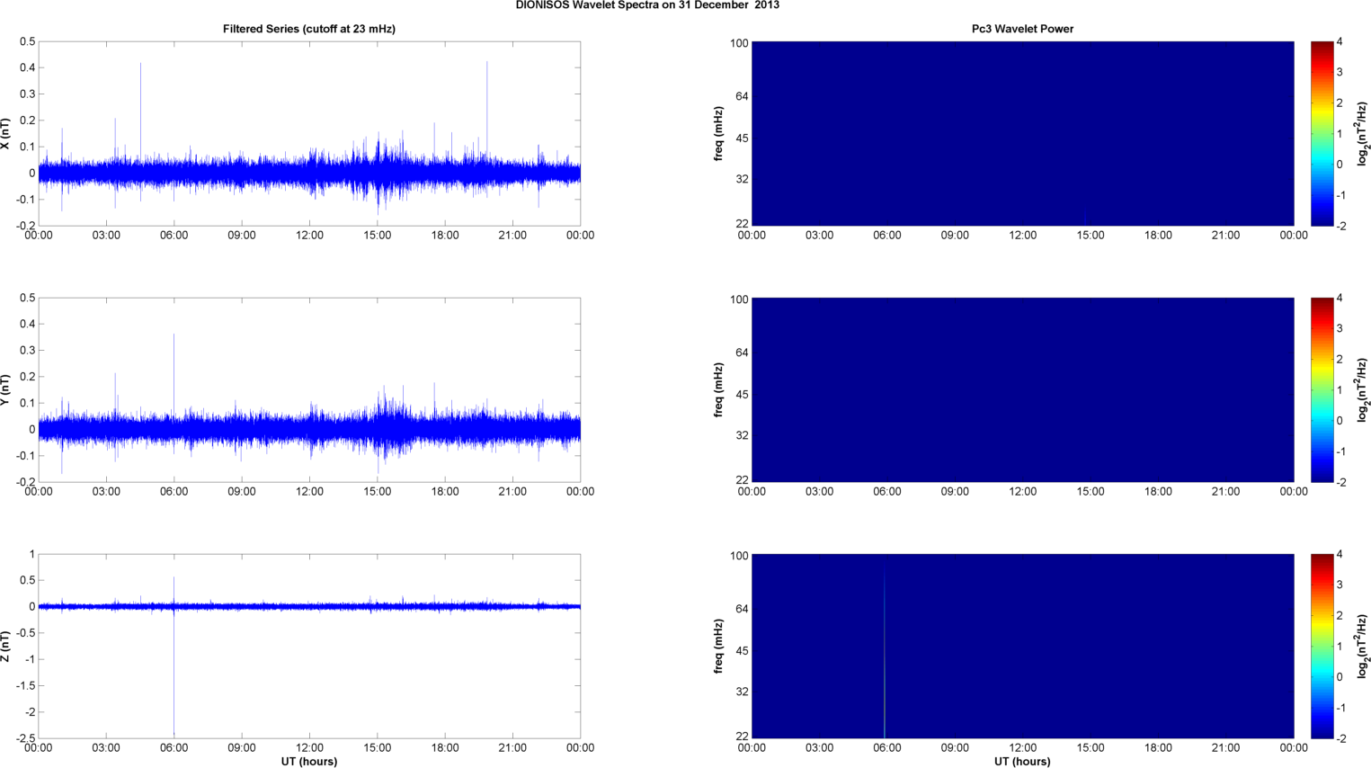Image resolution: width=1371 pixels, height=768 pixels.
Task: Click the '03:00' tick under the middle wavelet plot
Action: pyautogui.click(x=819, y=492)
